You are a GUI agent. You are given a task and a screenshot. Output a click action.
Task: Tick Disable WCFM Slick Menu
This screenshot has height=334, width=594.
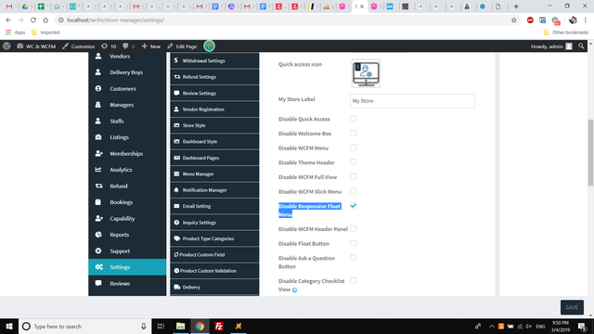tap(353, 191)
